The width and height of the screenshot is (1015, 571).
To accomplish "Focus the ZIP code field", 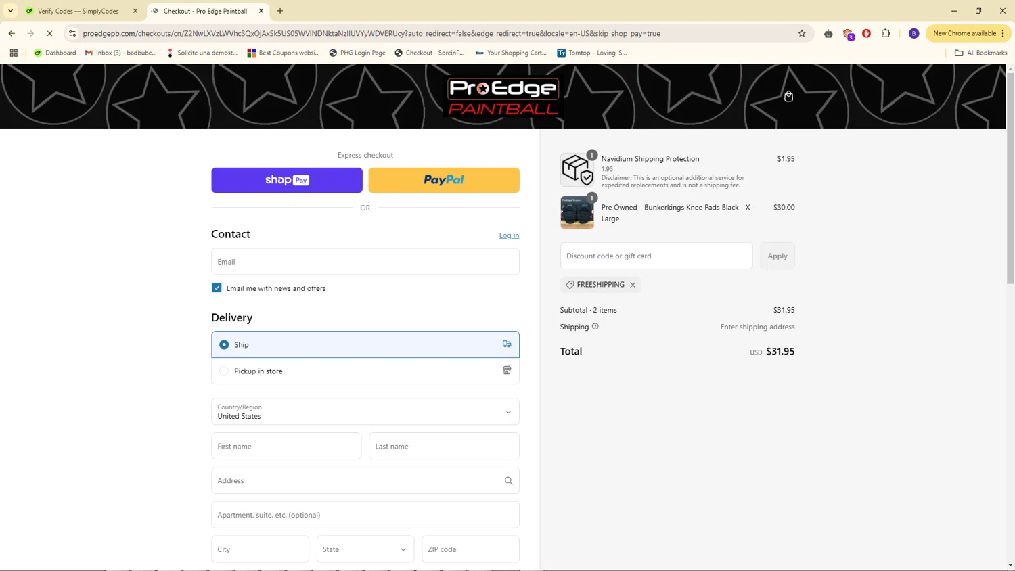I will pyautogui.click(x=470, y=549).
